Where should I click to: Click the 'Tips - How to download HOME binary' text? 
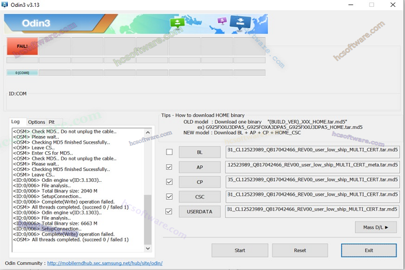point(202,115)
